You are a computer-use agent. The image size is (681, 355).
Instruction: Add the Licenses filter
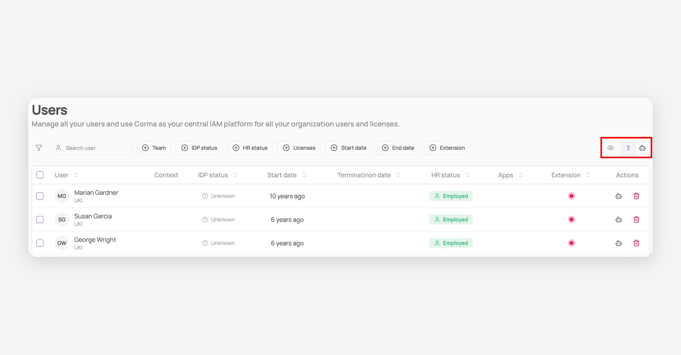click(299, 148)
